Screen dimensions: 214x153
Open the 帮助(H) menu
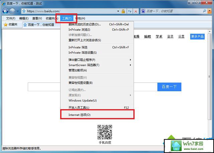tap(80, 18)
